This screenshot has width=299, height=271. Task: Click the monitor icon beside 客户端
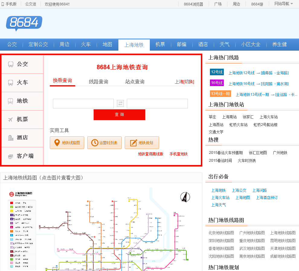pos(11,157)
